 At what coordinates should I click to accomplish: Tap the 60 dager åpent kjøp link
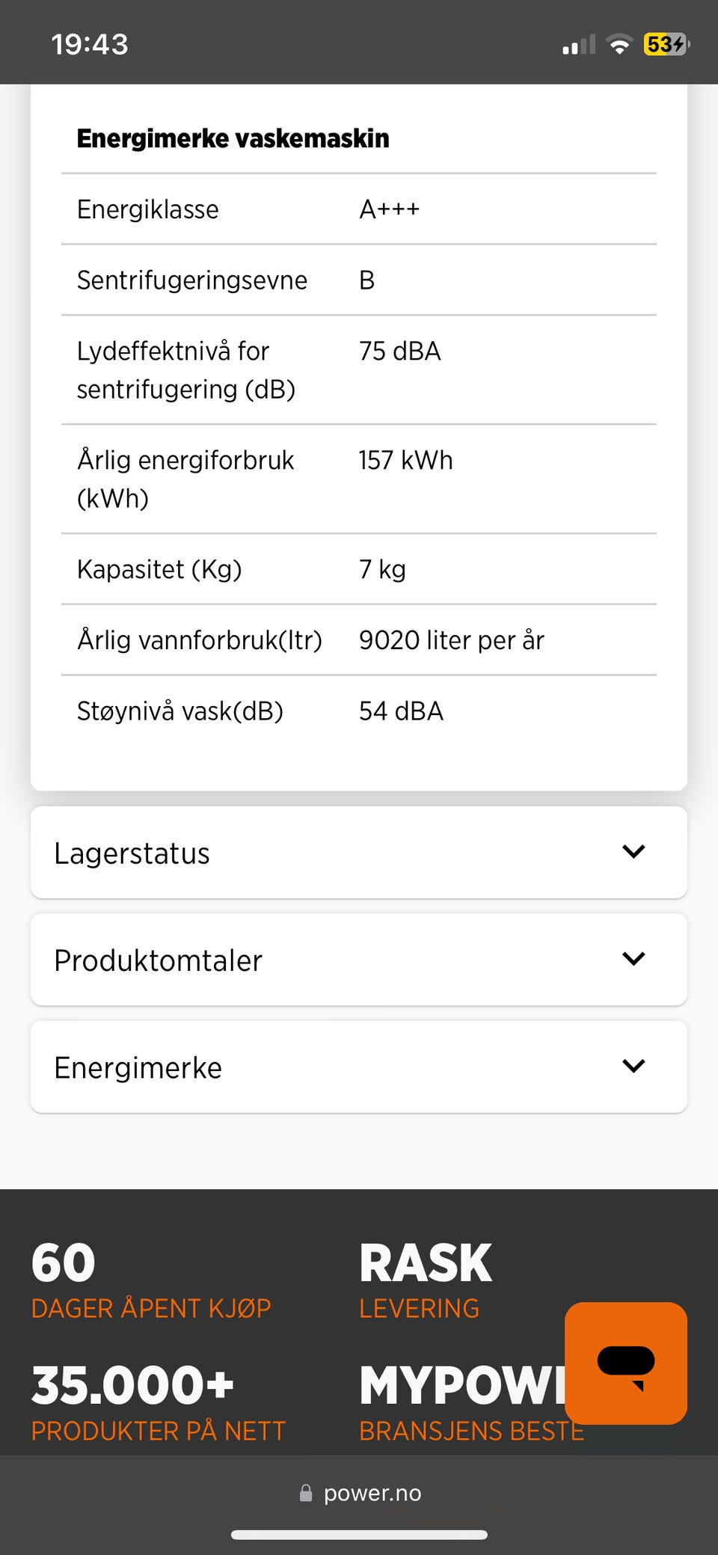click(150, 1280)
